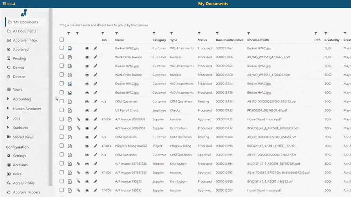The height and width of the screenshot is (197, 351).
Task: Open filter for the DocumentPath column
Action: coord(248,34)
